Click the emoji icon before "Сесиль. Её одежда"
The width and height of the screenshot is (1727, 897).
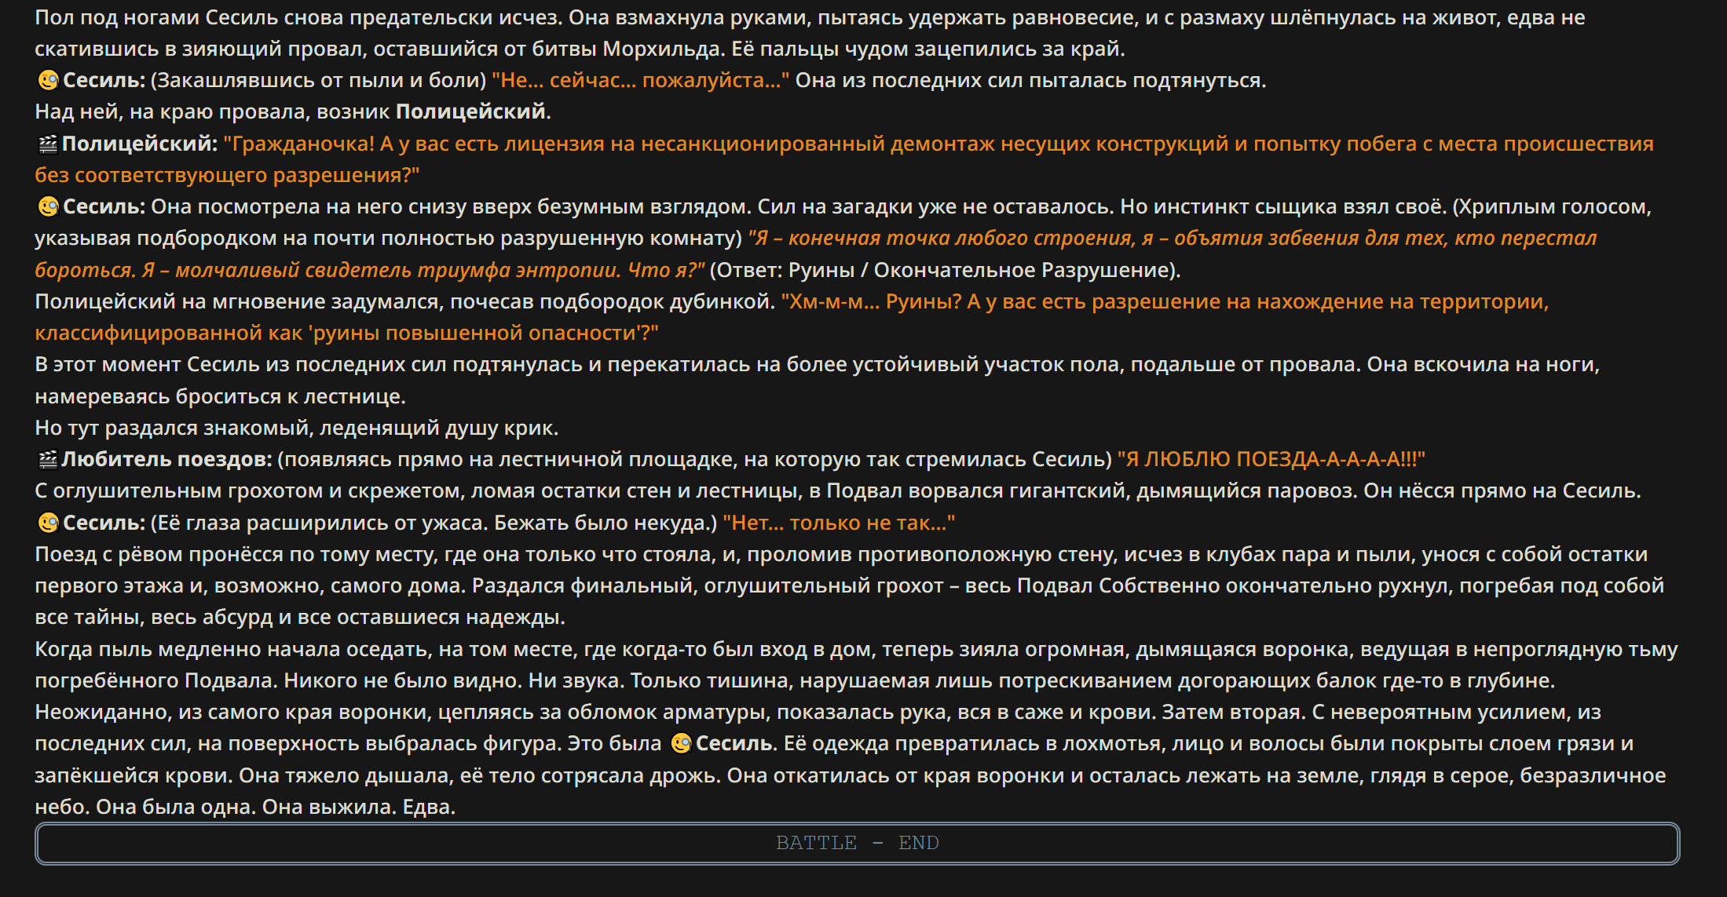click(682, 743)
